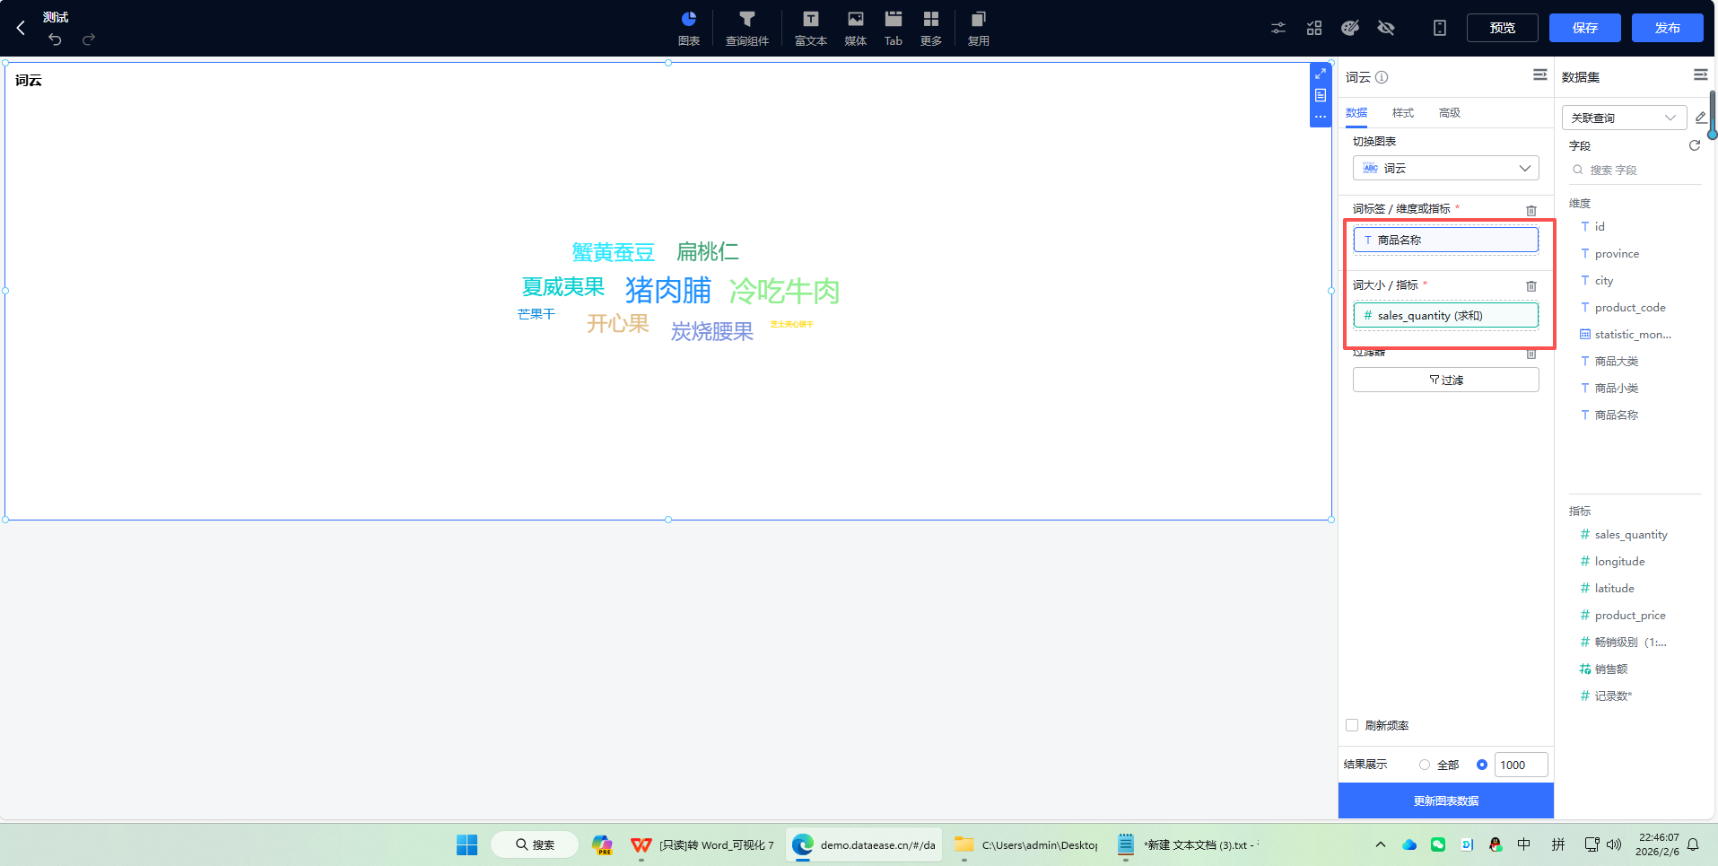Open the 词云 panel options menu
1718x866 pixels.
(x=1539, y=75)
